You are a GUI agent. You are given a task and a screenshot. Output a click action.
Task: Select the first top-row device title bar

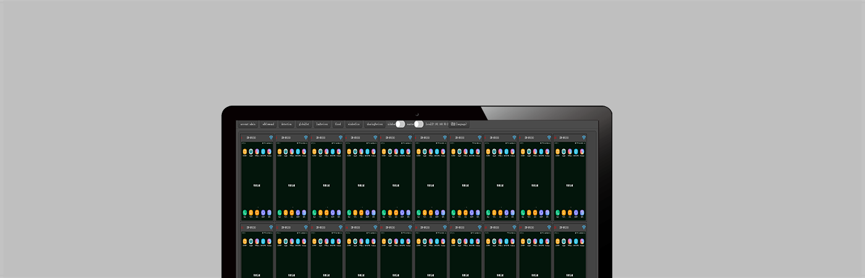pos(257,138)
